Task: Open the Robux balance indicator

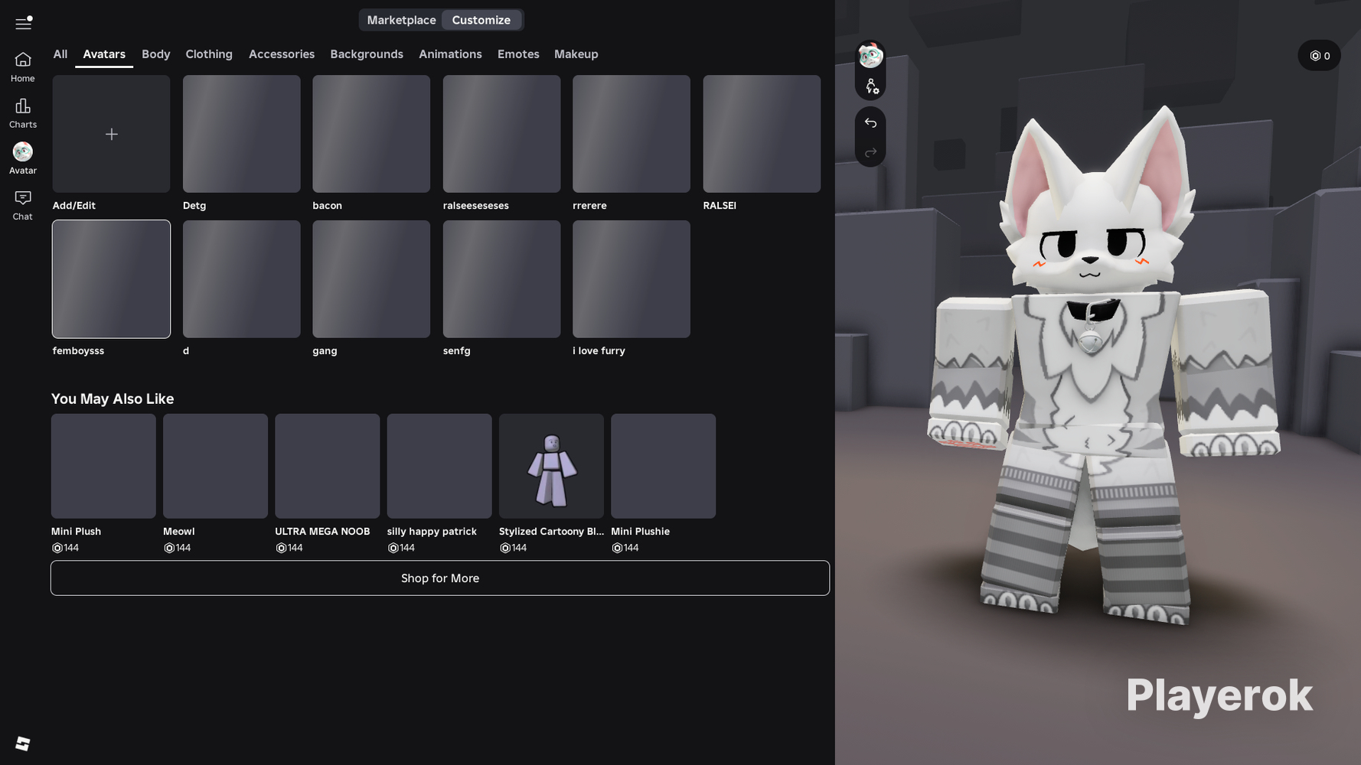Action: [x=1319, y=56]
